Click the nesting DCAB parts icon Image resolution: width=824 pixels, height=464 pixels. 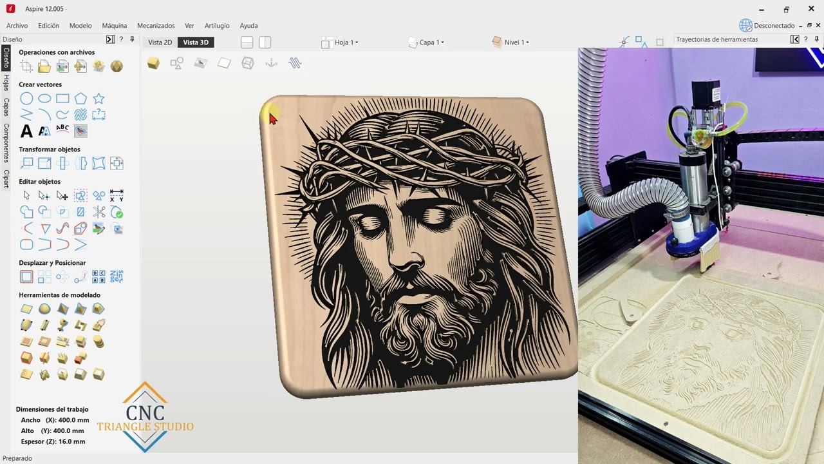[98, 277]
